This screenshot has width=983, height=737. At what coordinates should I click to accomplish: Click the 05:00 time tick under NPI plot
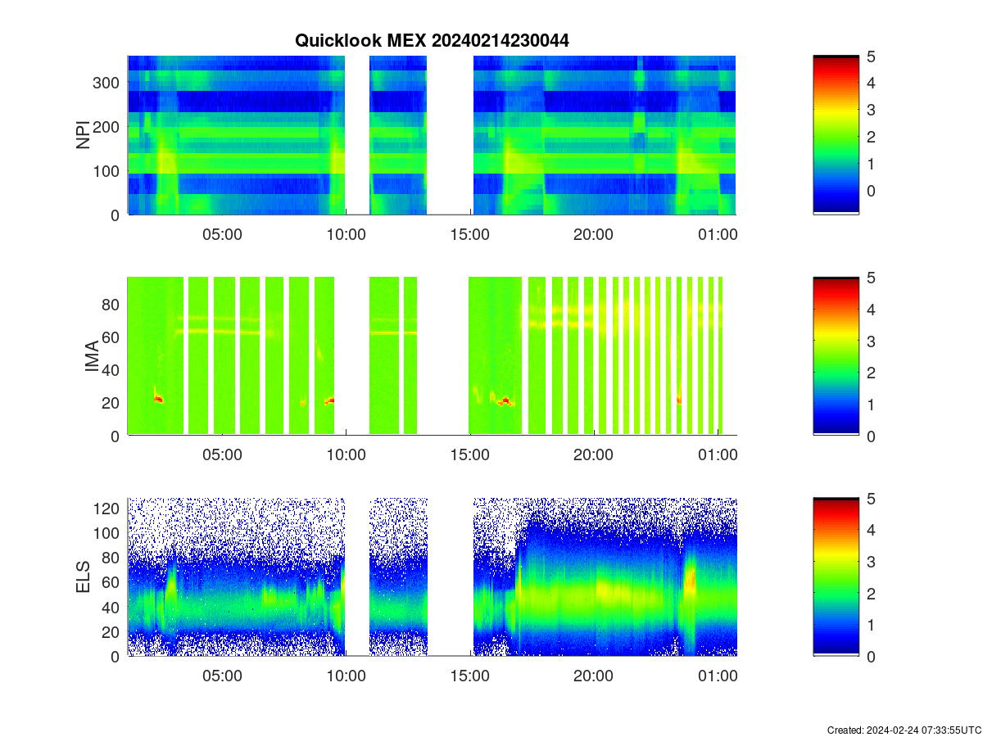coord(222,233)
